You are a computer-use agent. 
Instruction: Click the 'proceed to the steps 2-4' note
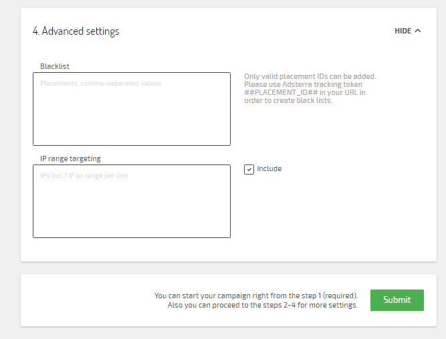click(263, 305)
